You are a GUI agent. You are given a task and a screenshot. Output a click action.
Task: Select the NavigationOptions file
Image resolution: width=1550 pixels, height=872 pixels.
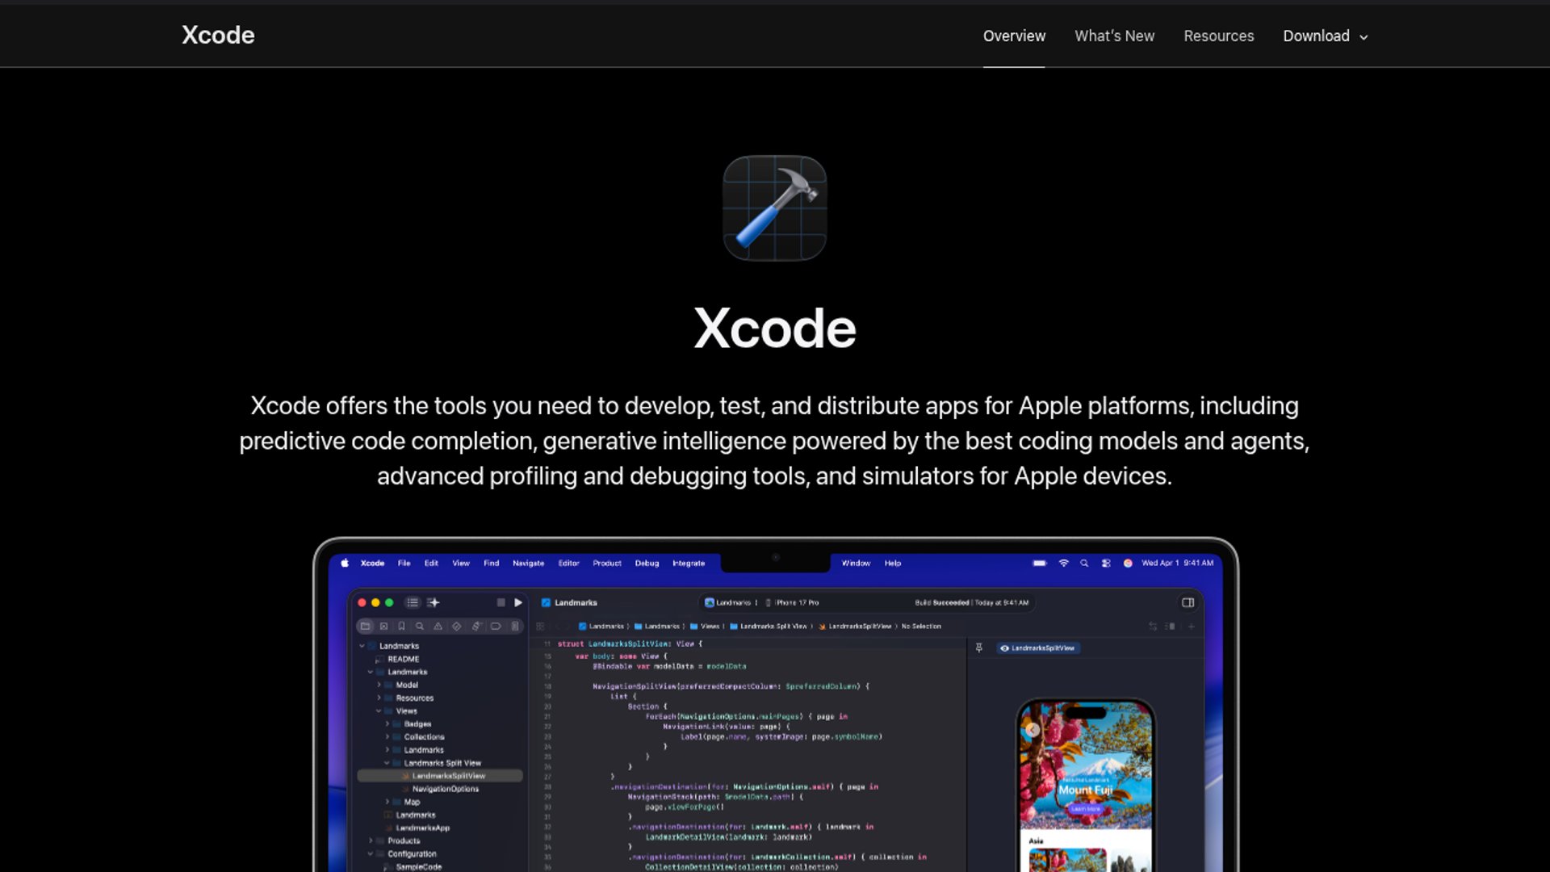point(445,789)
